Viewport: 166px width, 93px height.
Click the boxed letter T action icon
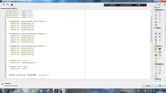pos(156,25)
